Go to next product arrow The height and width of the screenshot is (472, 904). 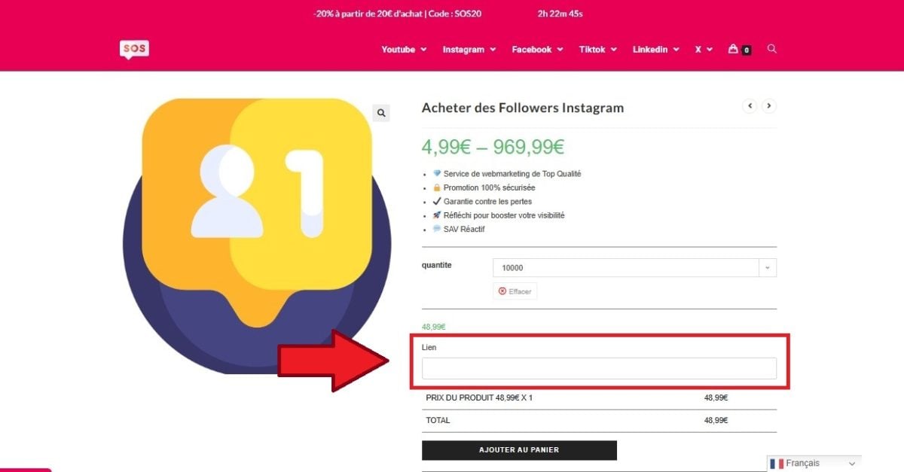click(768, 106)
